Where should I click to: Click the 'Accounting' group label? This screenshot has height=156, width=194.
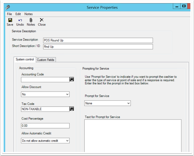click(26, 68)
